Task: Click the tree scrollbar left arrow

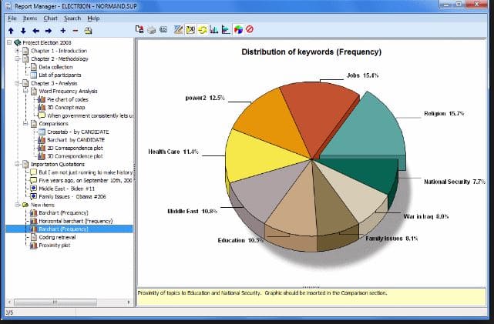Action: (9, 302)
